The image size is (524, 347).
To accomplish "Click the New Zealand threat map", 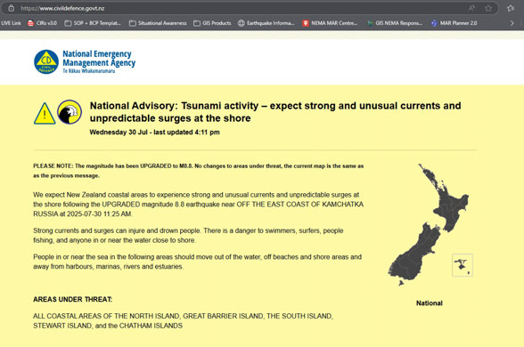I will pos(430,224).
